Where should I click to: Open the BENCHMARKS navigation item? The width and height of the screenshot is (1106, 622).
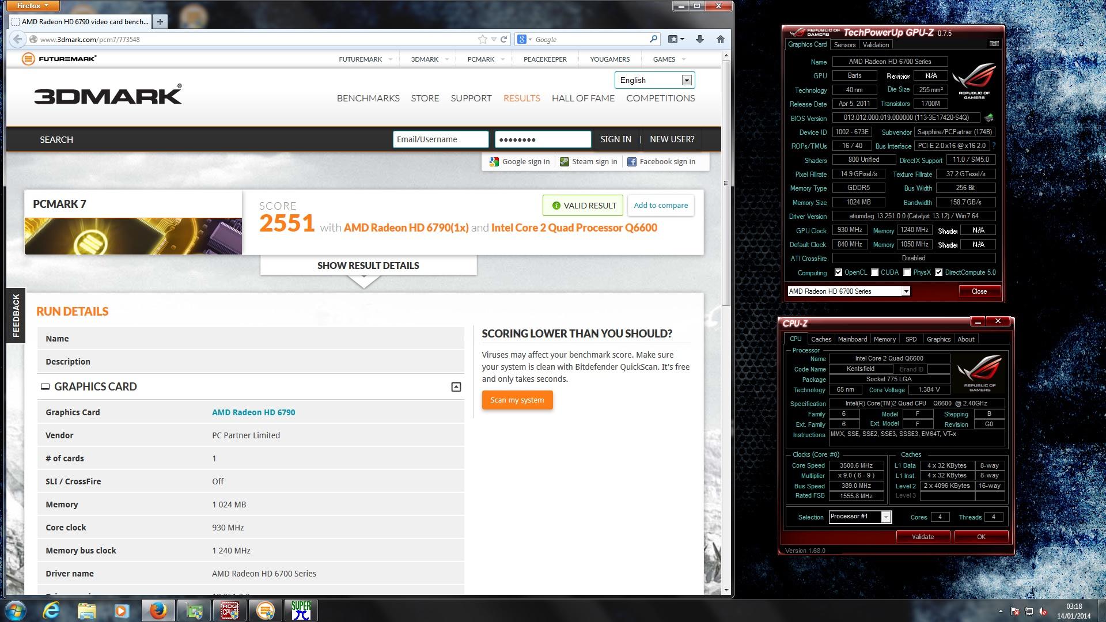pyautogui.click(x=368, y=98)
